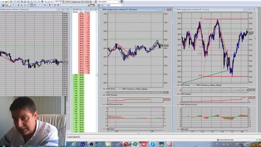Click the Покупка column header in order book
The width and height of the screenshot is (261, 147).
coord(75,12)
